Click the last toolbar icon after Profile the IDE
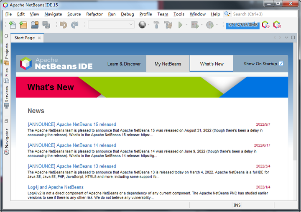Screen dimensions: 301x212 pos(277,25)
